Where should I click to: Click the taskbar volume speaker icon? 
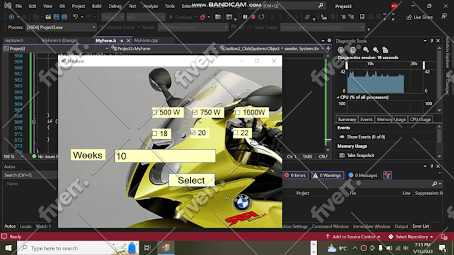pyautogui.click(x=406, y=248)
